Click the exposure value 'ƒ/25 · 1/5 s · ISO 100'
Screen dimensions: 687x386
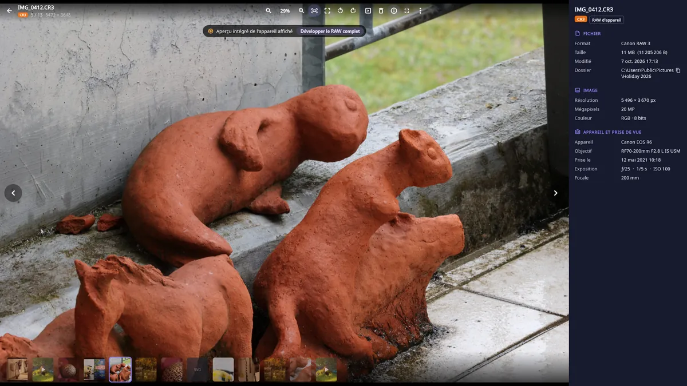click(x=646, y=169)
